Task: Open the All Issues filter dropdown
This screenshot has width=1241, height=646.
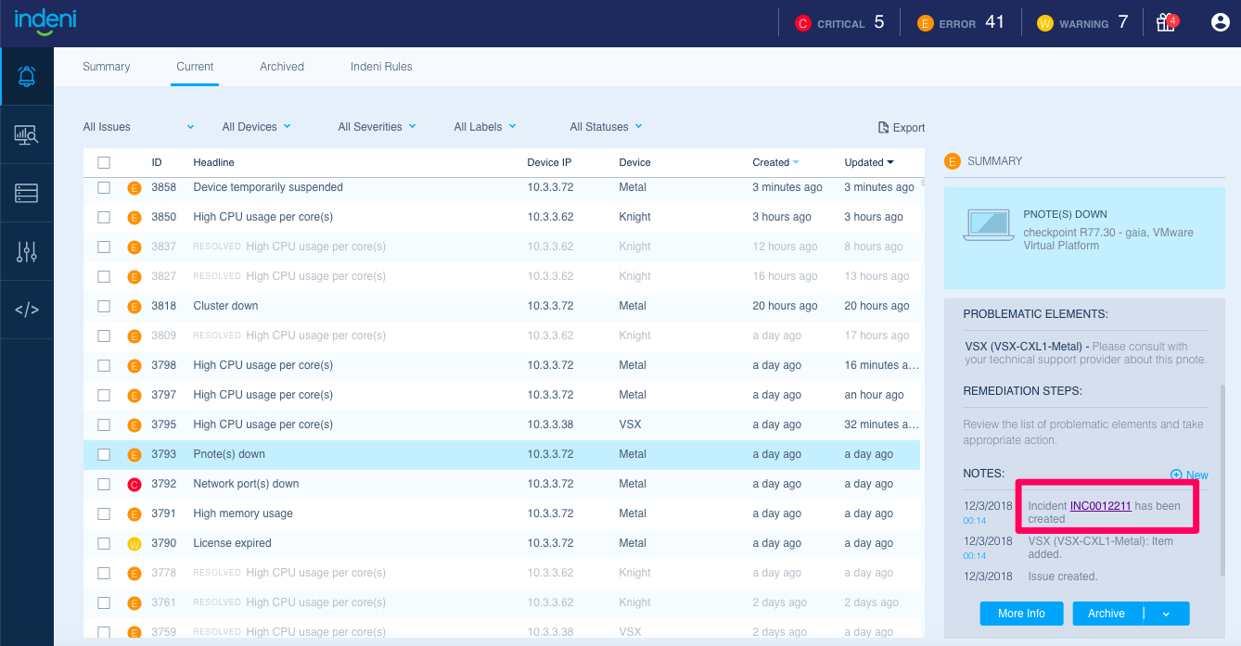Action: coord(139,127)
